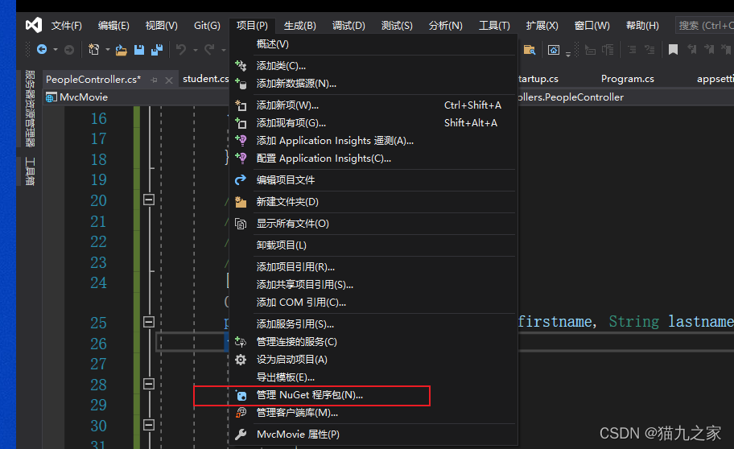The height and width of the screenshot is (449, 734).
Task: Click the save file icon
Action: [x=139, y=50]
